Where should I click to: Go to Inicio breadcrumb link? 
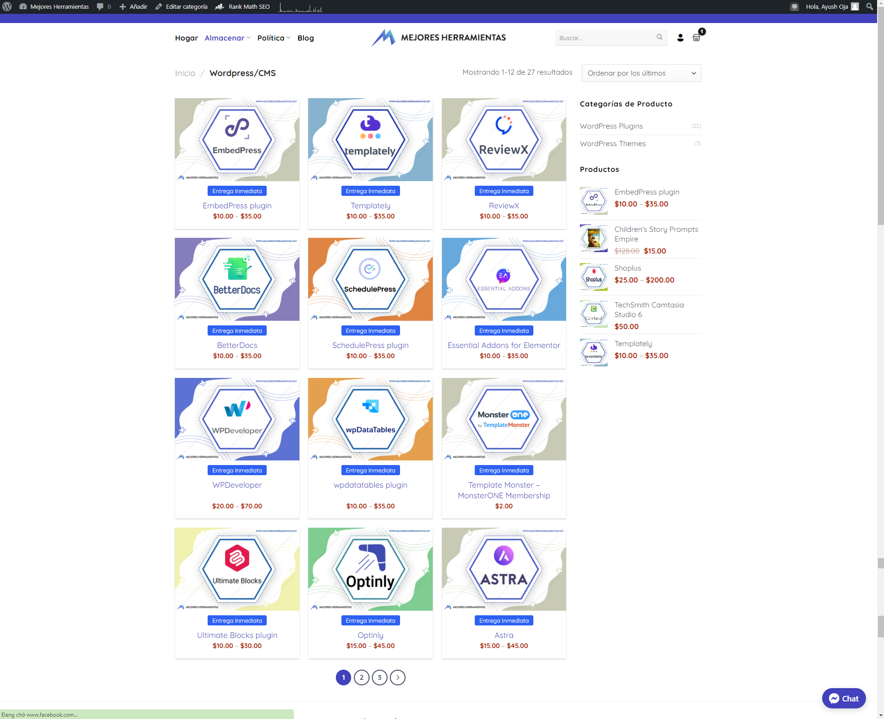(185, 73)
